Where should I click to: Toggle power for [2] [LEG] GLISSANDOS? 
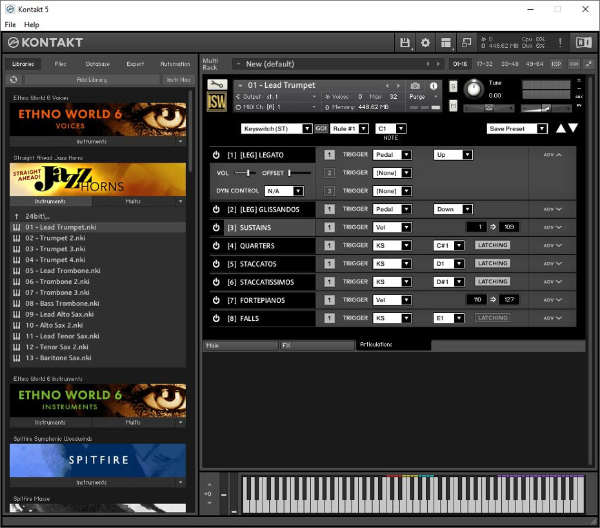216,209
